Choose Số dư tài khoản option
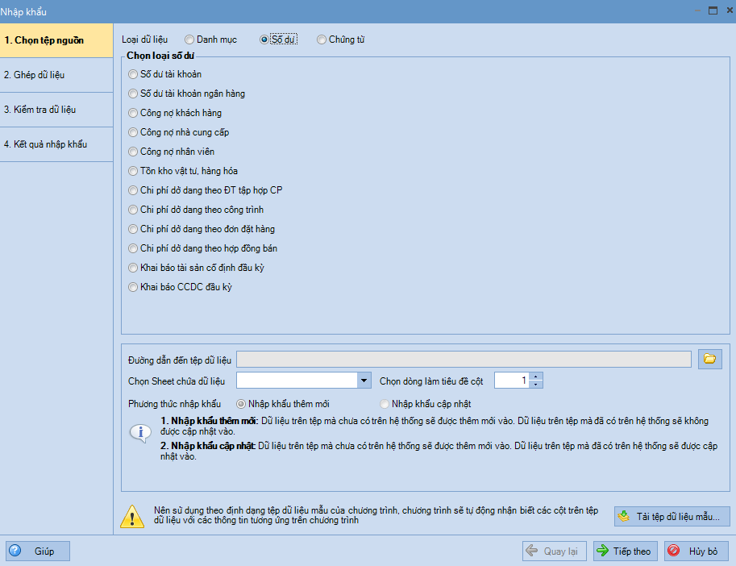 click(x=165, y=74)
